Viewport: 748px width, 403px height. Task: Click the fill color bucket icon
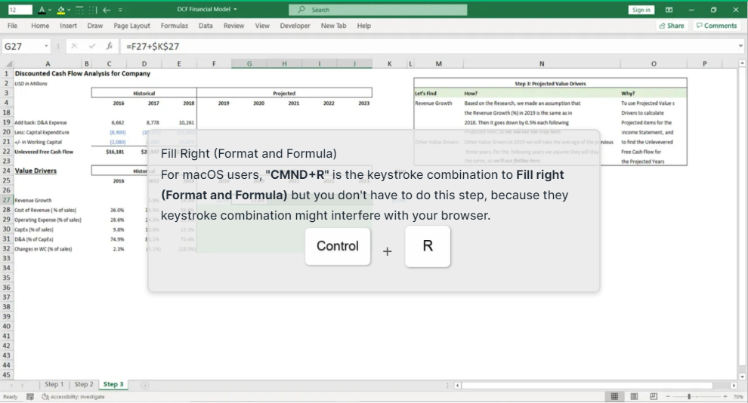[x=61, y=10]
